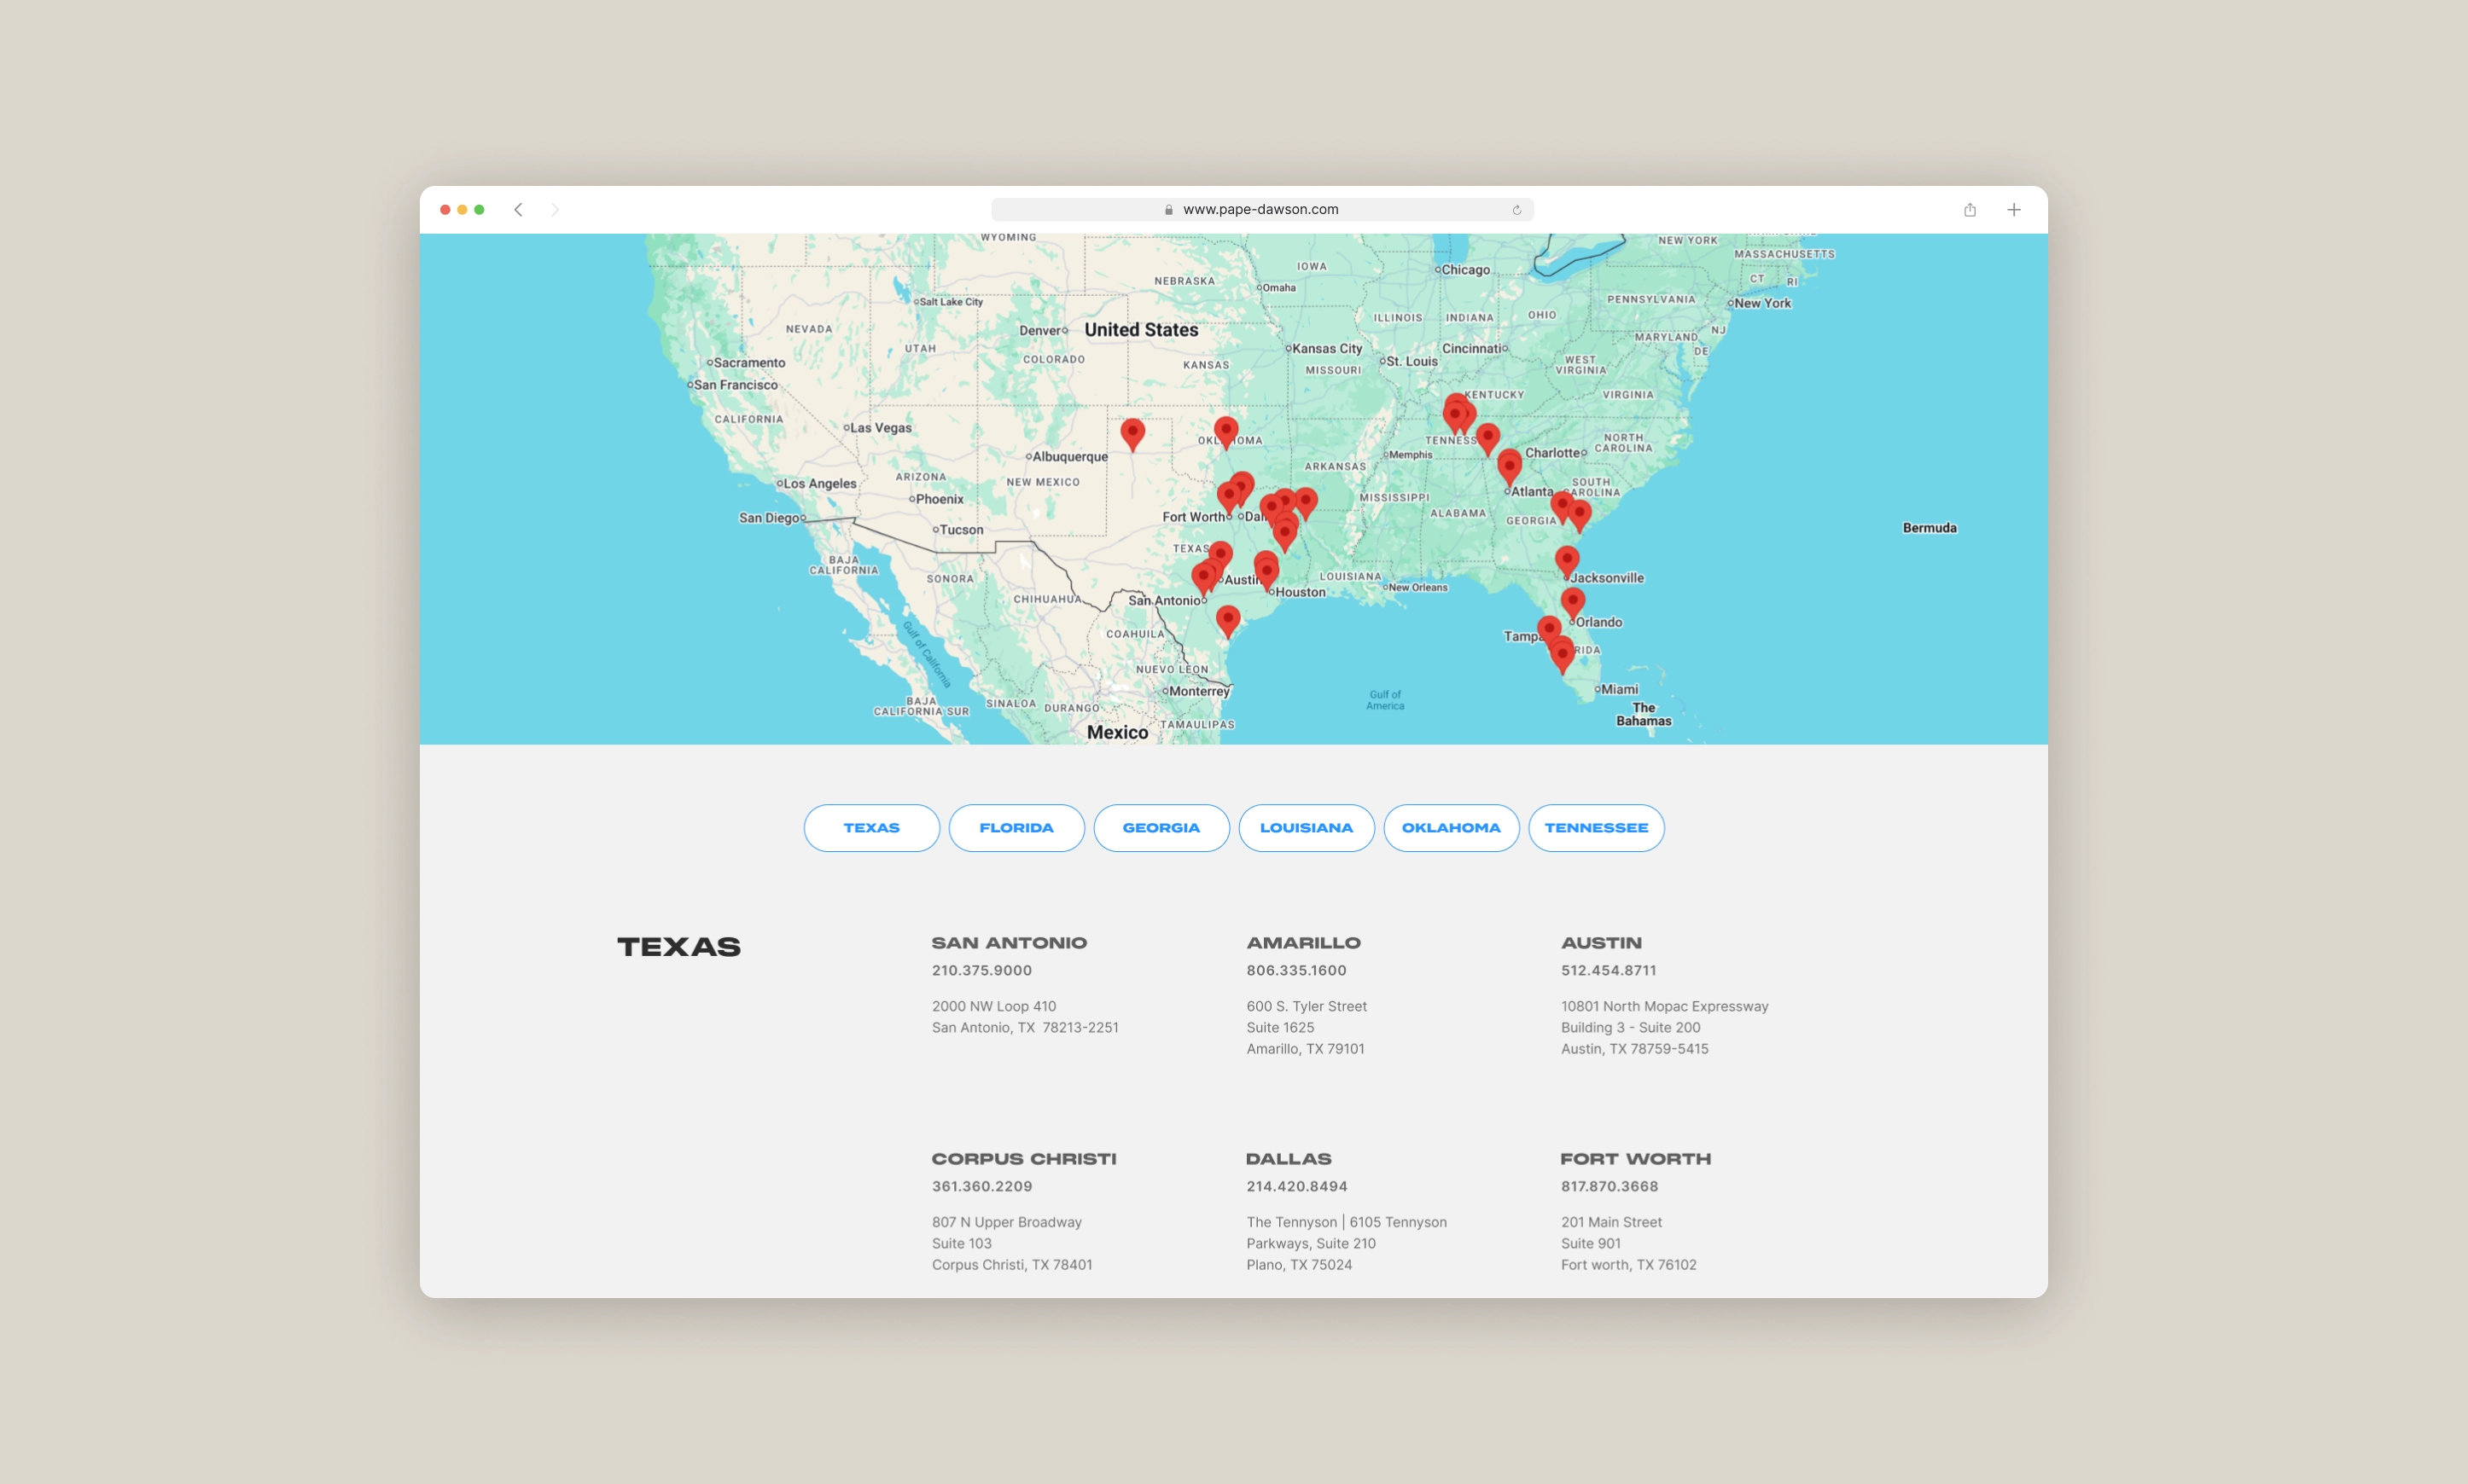Click the Fort Worth office heading

pos(1636,1159)
